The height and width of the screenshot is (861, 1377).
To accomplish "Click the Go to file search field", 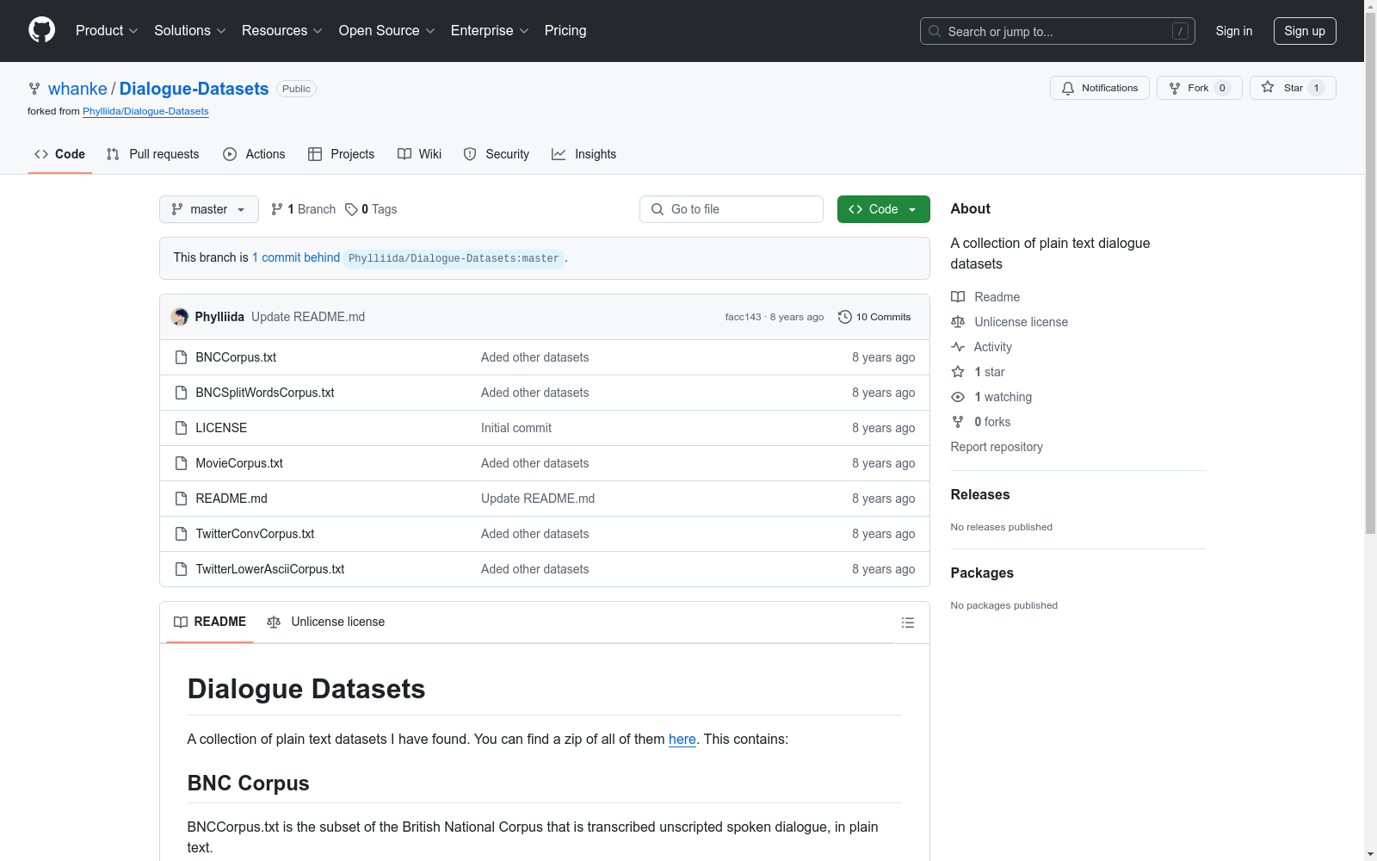I will pos(732,209).
